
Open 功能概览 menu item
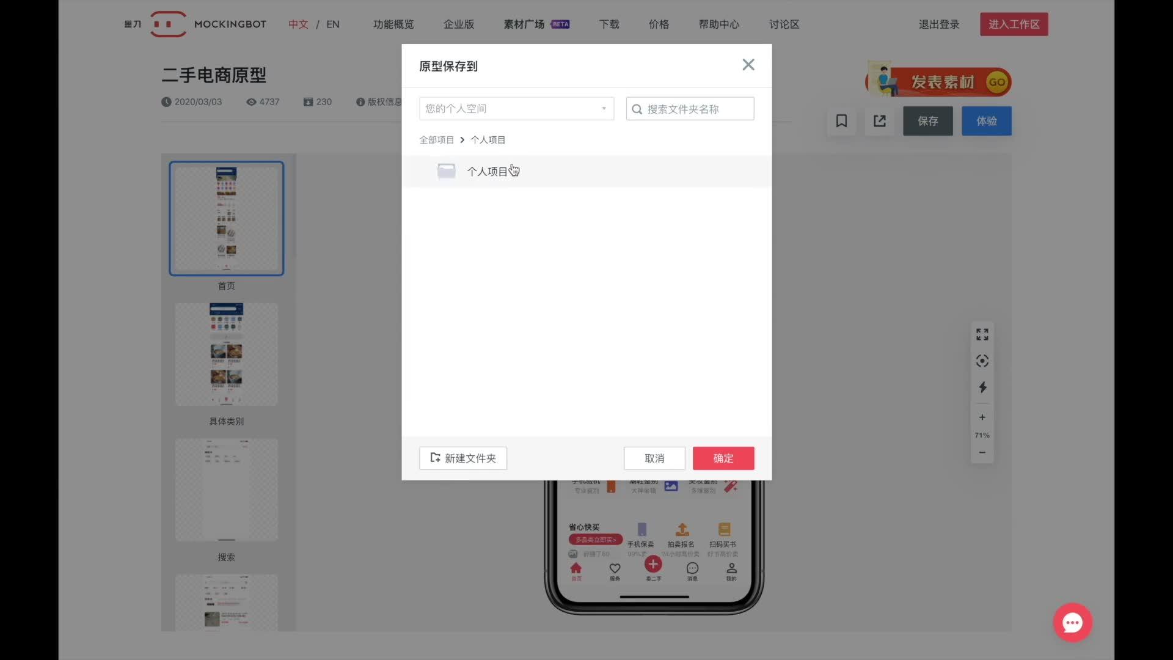tap(393, 24)
